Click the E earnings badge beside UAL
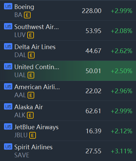This screenshot has width=136, height=161. pyautogui.click(x=31, y=75)
